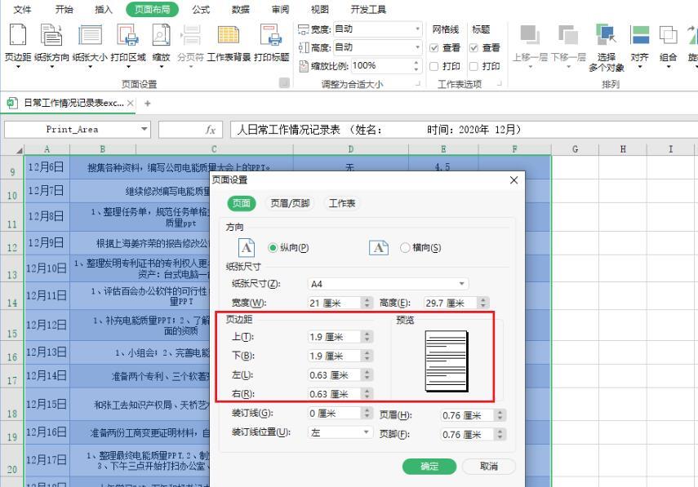Click the top margin (上) value field
Screen dimensions: 698x487
(x=334, y=337)
